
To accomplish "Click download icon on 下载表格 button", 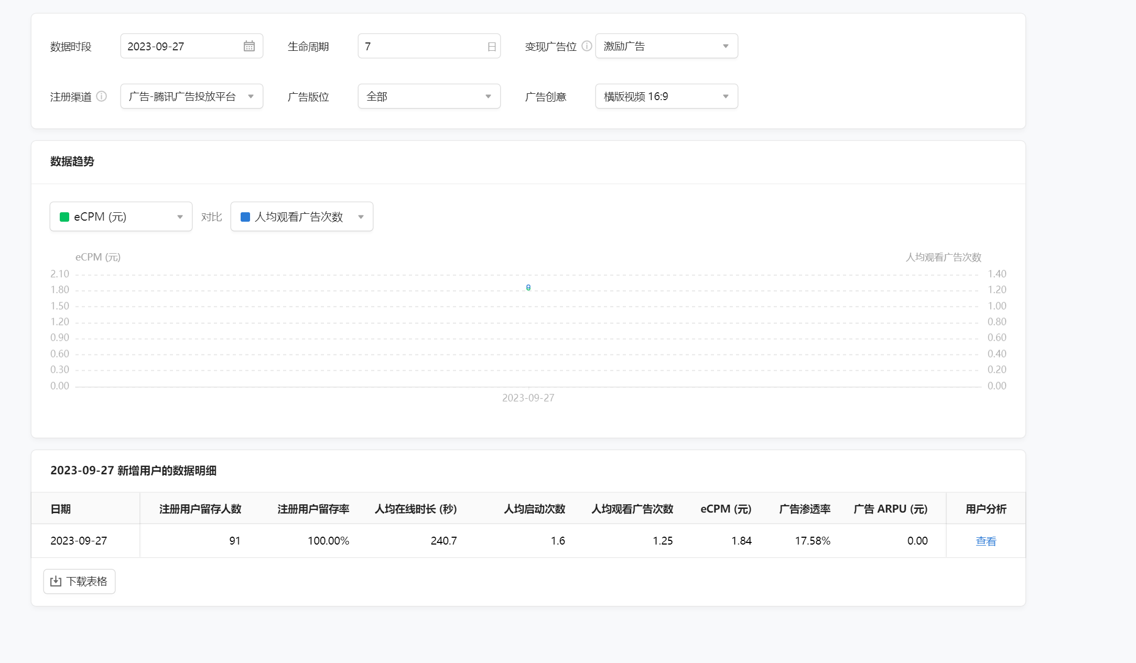I will point(56,581).
